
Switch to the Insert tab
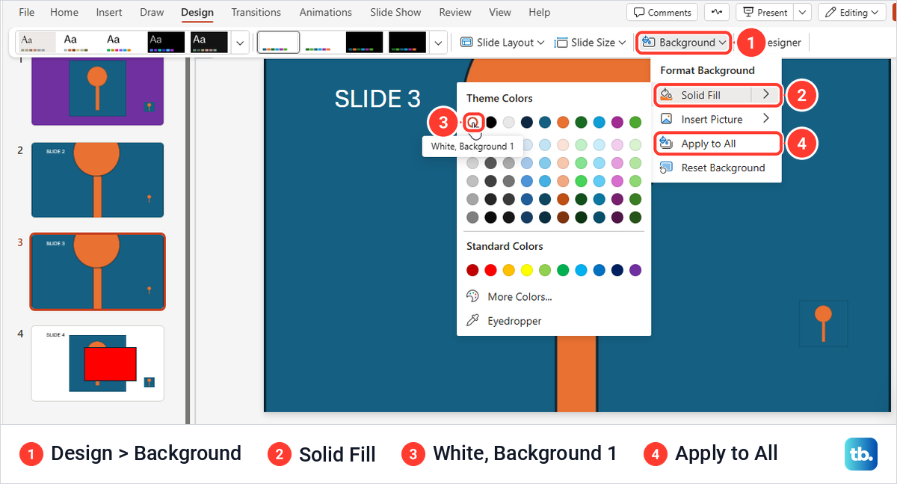coord(109,12)
